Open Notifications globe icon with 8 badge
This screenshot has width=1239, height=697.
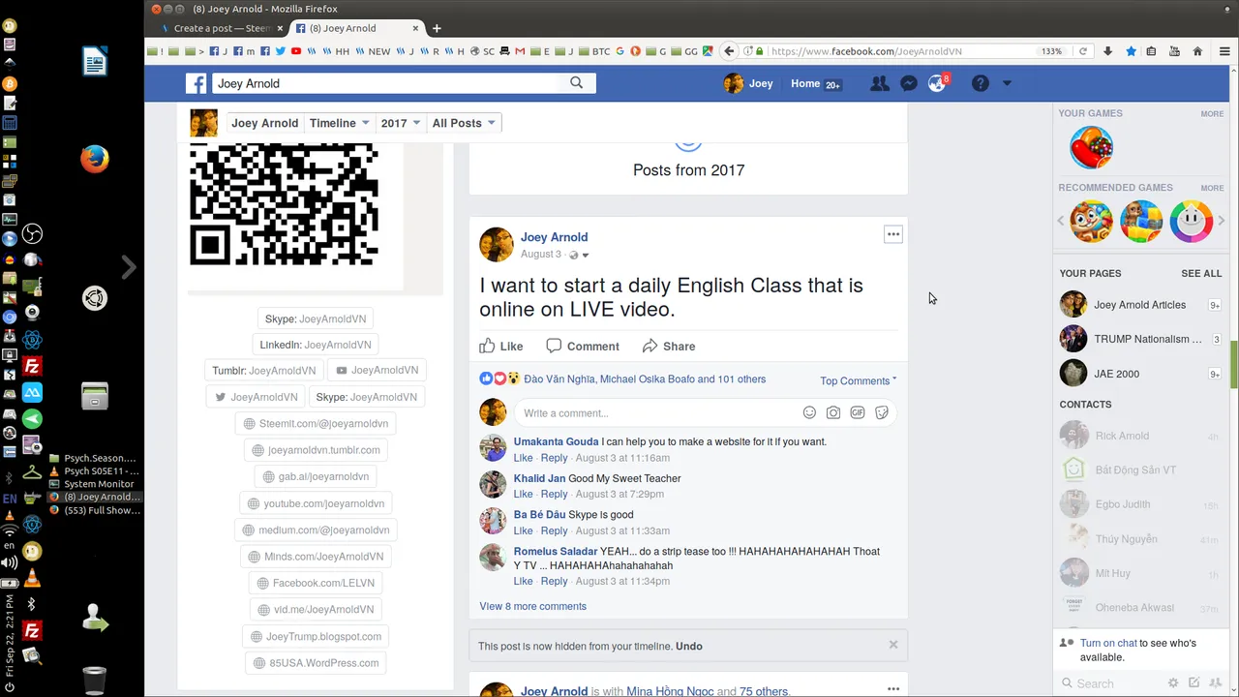point(937,83)
